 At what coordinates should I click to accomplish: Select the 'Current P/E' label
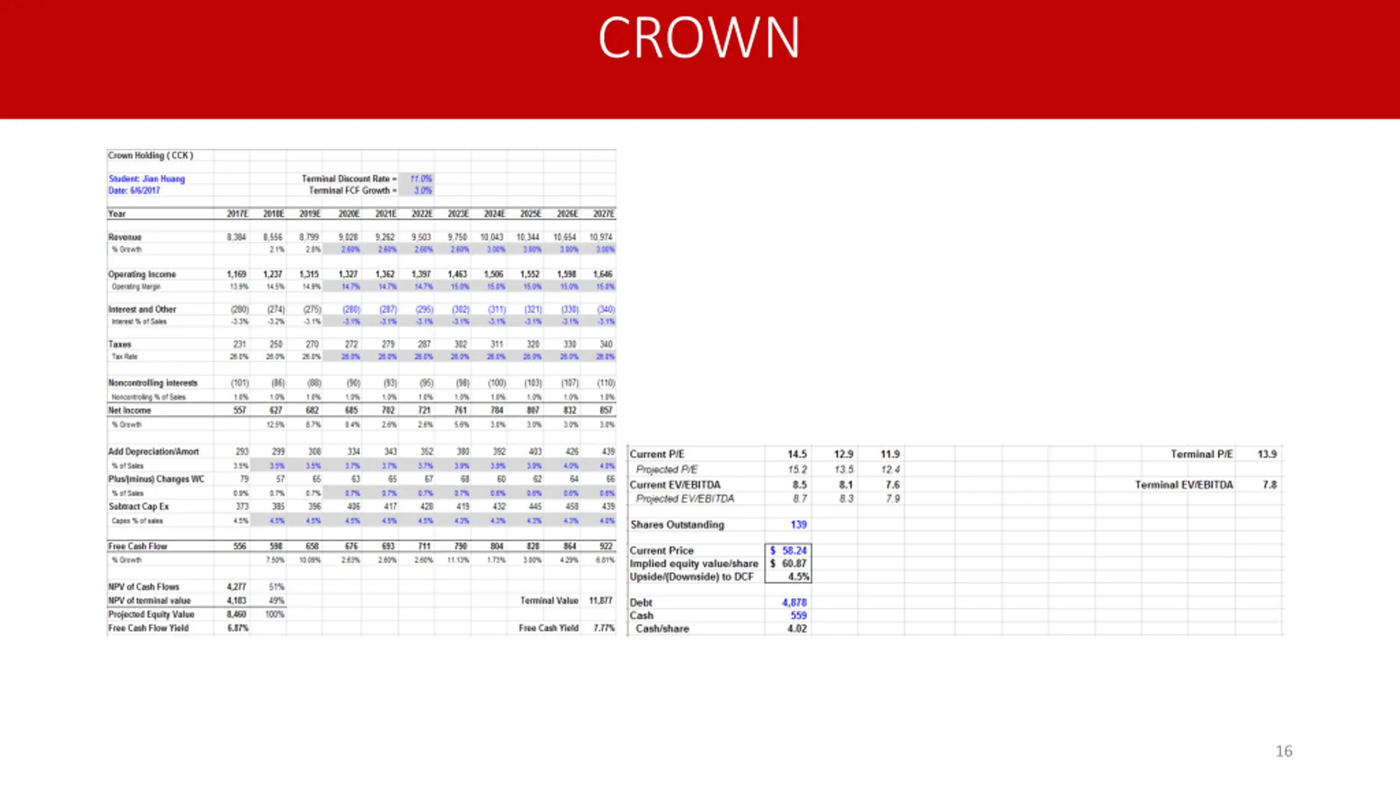(x=657, y=454)
